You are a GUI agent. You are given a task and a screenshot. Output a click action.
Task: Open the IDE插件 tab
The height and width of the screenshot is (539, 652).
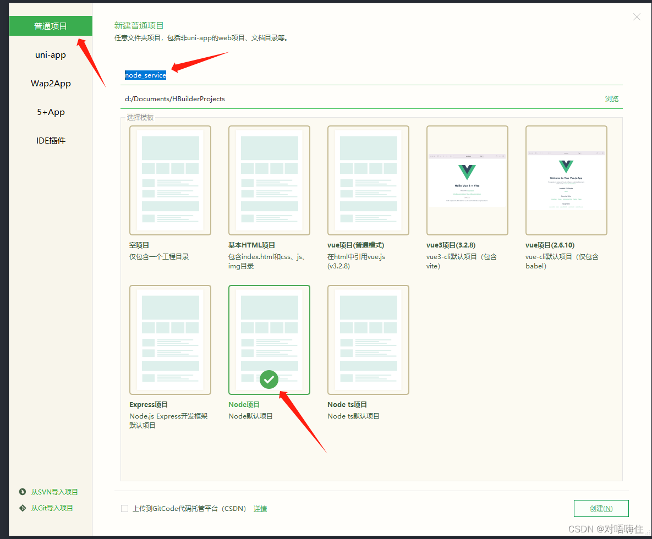(51, 141)
